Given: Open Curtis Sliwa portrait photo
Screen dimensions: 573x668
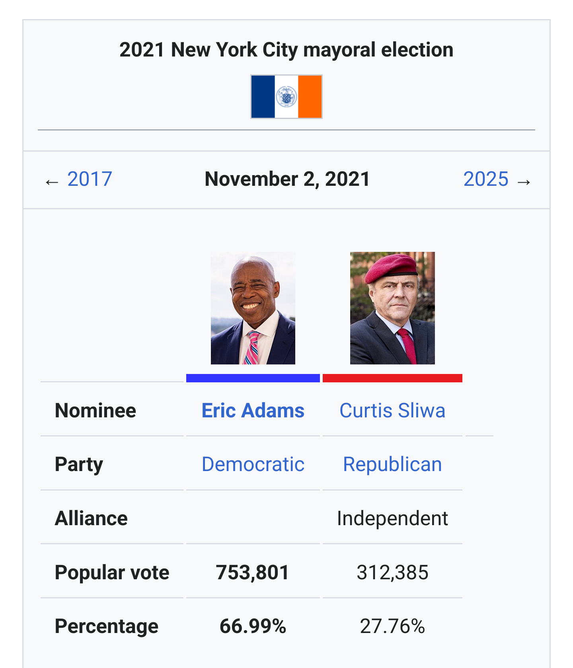Looking at the screenshot, I should pos(392,308).
